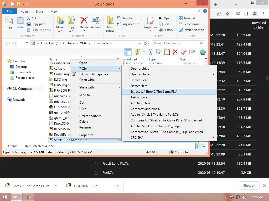Expand Shrek 2 download item options chevron
Screen dimensions: 269x201
click(56, 186)
